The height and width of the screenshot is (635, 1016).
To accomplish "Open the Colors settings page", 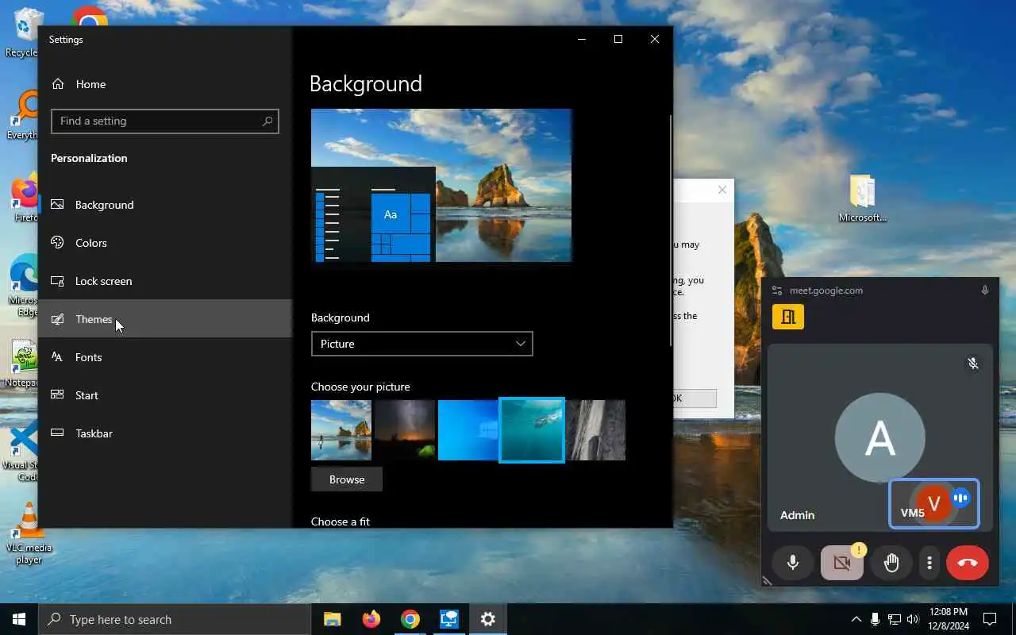I will pyautogui.click(x=165, y=243).
